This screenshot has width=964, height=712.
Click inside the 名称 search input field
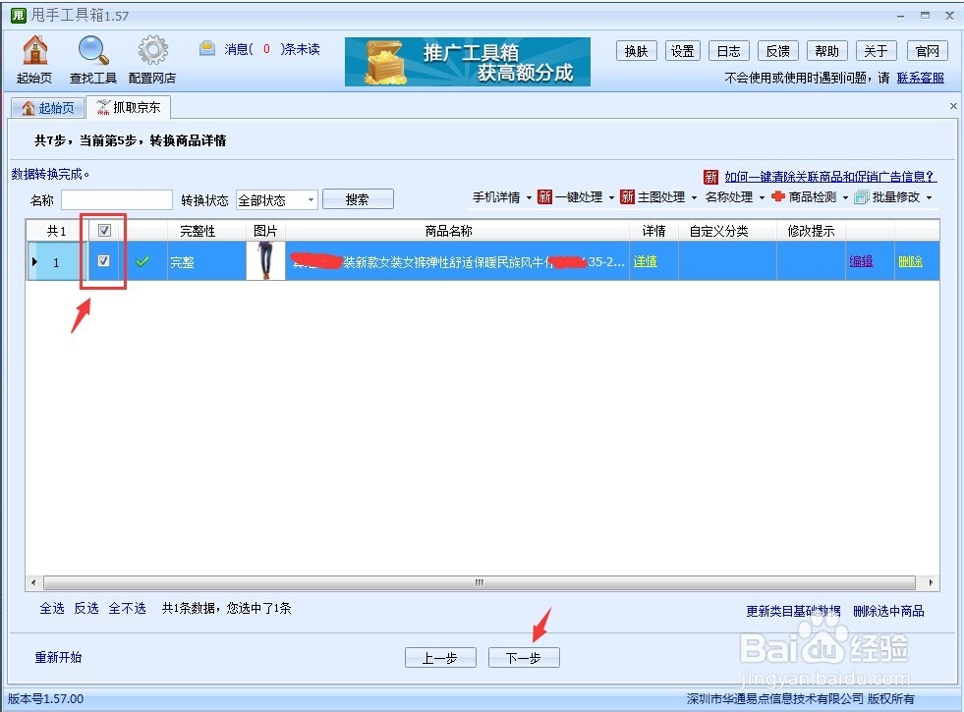tap(117, 199)
